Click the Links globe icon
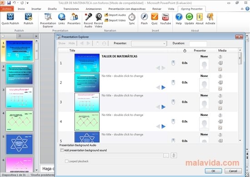The height and width of the screenshot is (177, 250). point(61,16)
